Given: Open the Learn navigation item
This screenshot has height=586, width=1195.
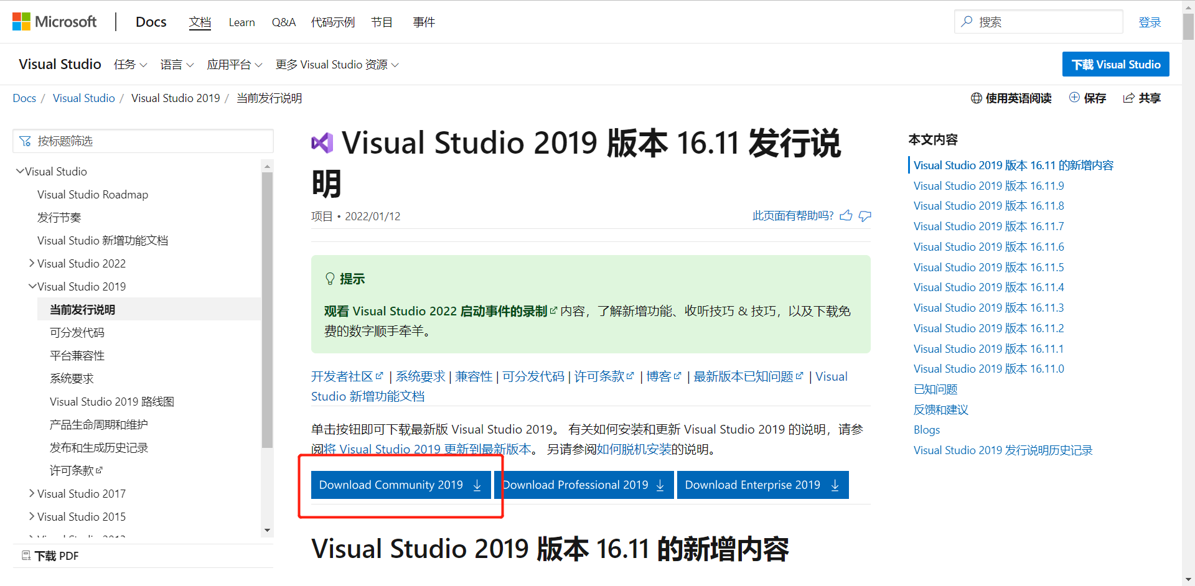Looking at the screenshot, I should (x=241, y=22).
